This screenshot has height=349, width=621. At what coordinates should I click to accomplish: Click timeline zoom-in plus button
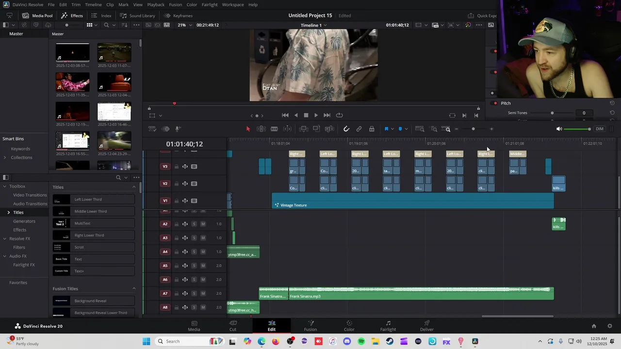coord(491,129)
